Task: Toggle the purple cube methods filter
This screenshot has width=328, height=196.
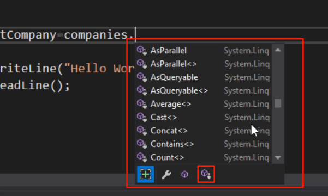Action: point(184,174)
